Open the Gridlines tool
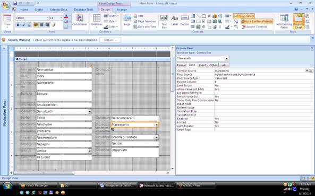315x196 pixels. pyautogui.click(x=97, y=21)
